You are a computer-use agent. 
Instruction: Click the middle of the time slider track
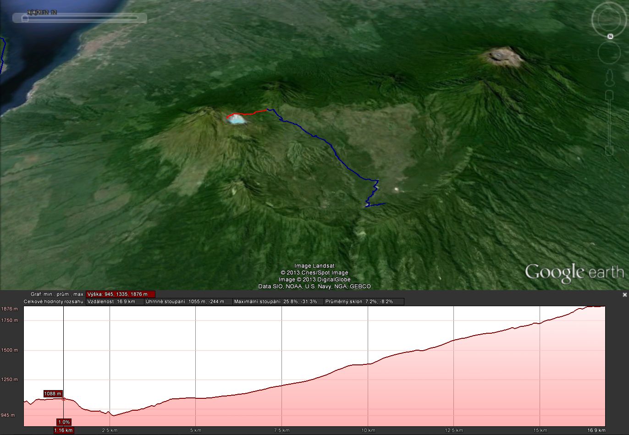(x=81, y=18)
